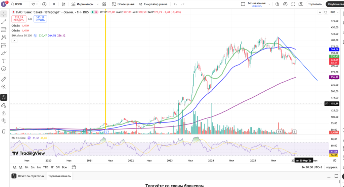Enter fullscreen mode
Viewport: 344px width, 187px height.
point(293,4)
